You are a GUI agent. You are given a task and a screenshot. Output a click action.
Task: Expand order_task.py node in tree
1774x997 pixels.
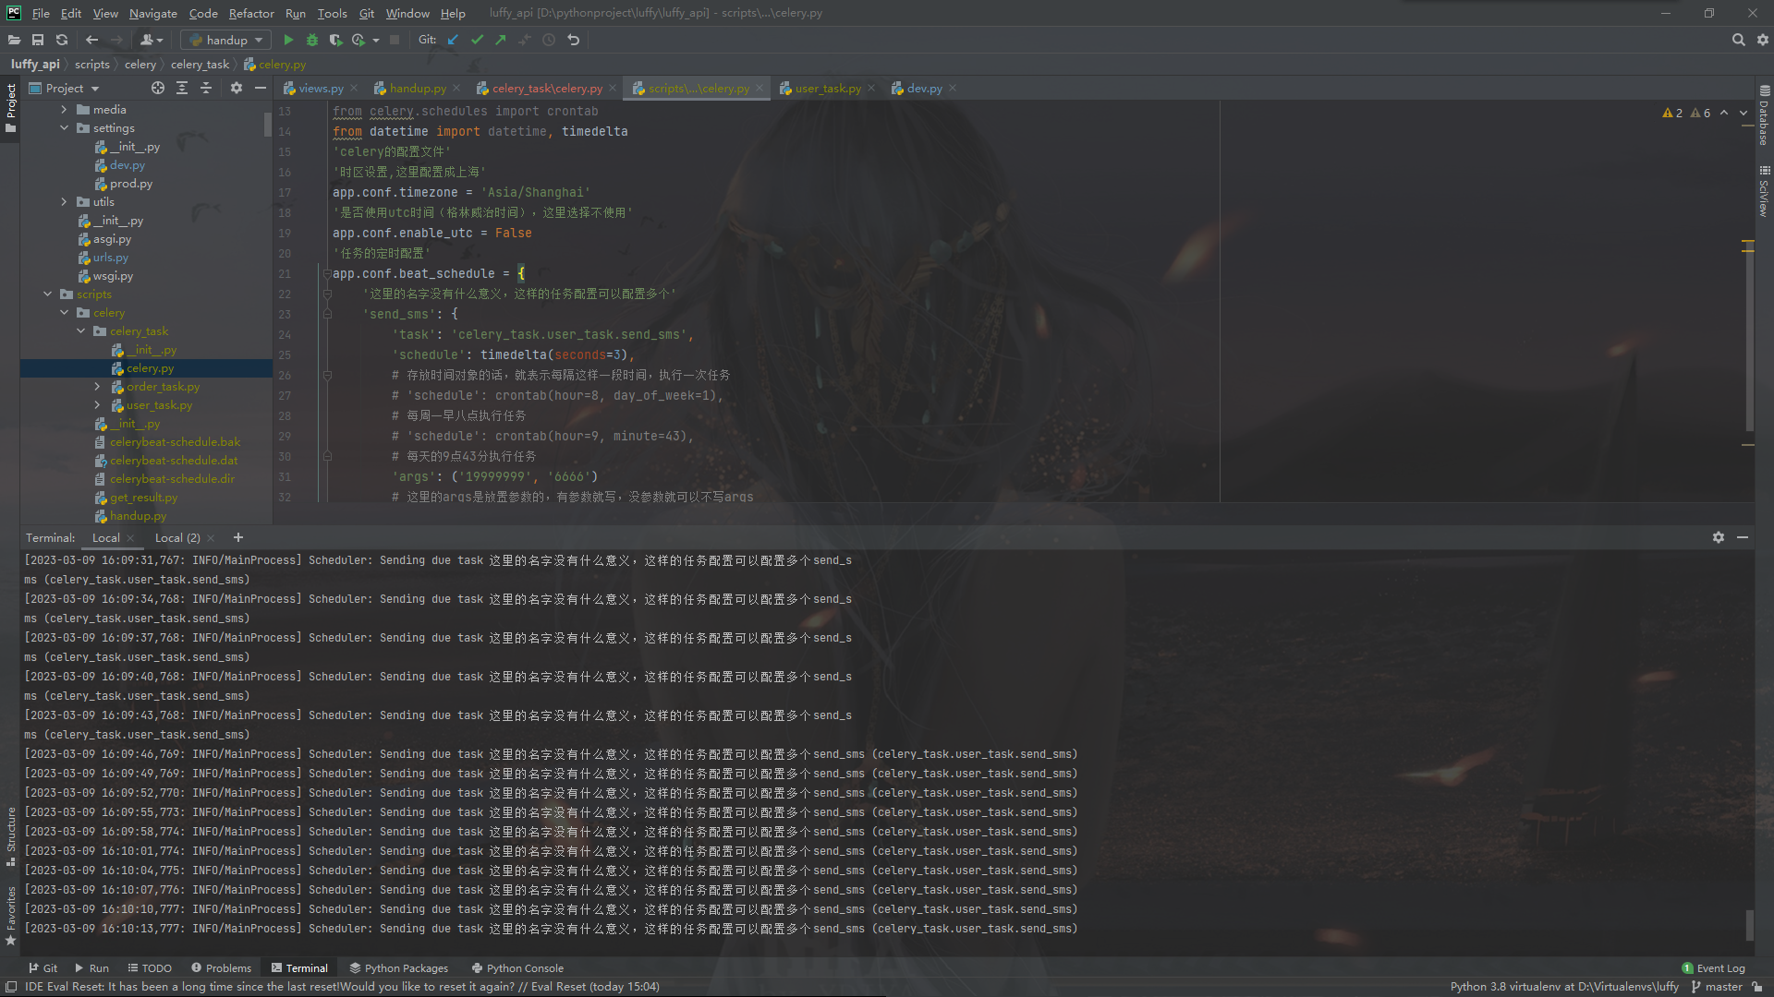pos(97,386)
